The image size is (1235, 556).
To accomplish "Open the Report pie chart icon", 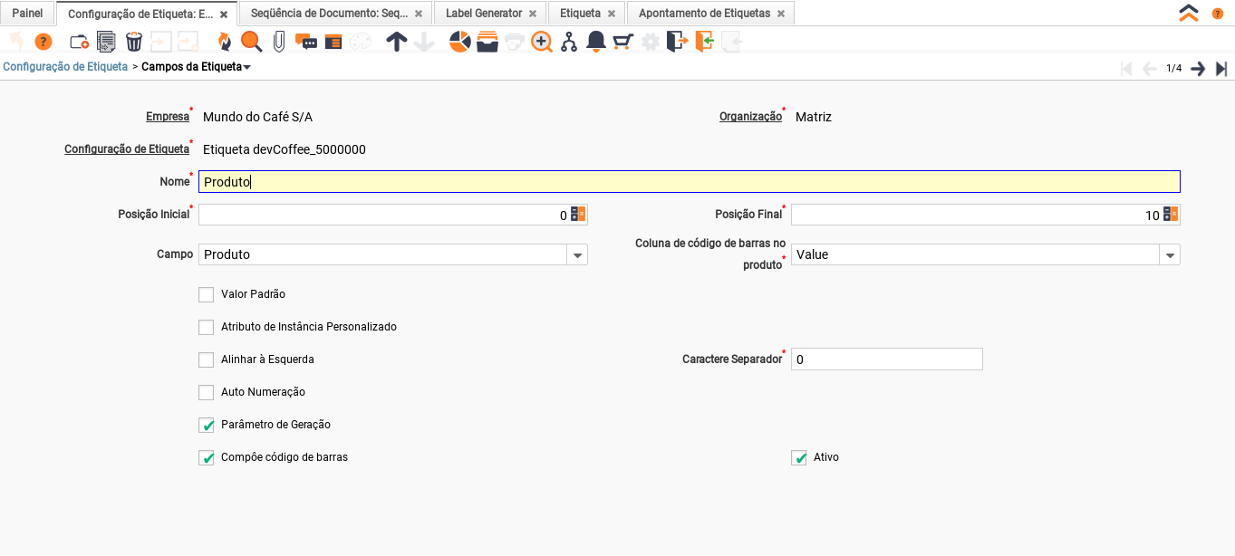I will point(460,42).
